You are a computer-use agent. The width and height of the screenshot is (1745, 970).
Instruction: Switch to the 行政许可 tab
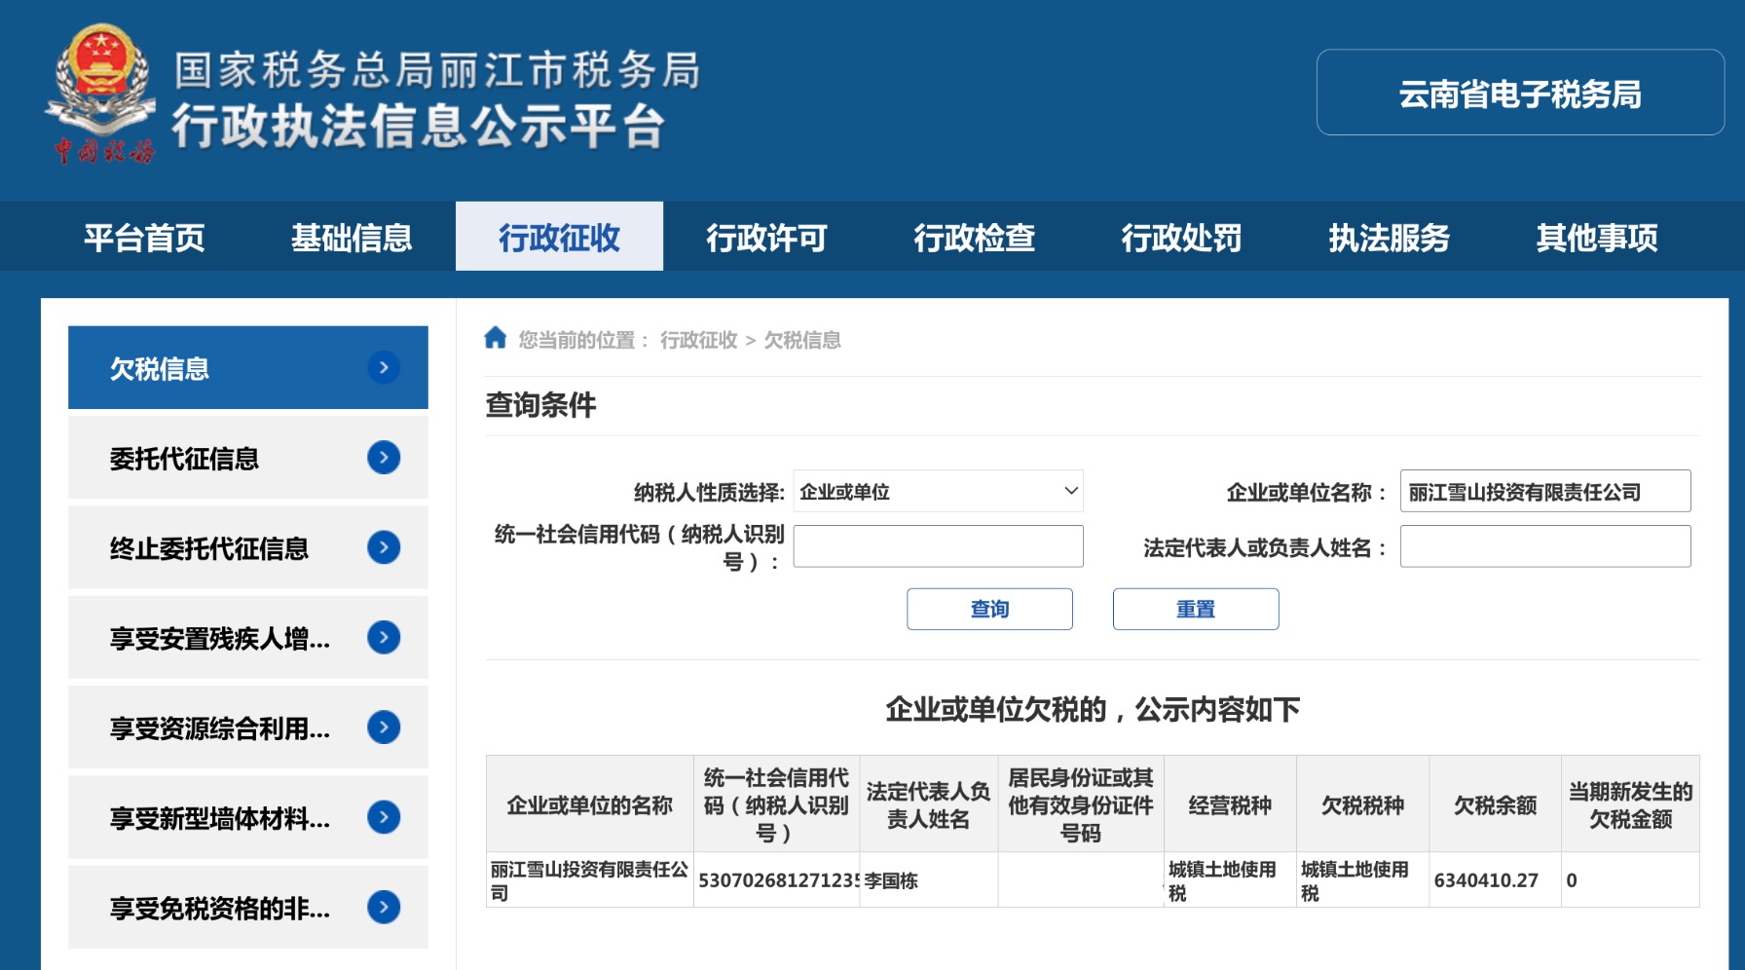point(766,238)
